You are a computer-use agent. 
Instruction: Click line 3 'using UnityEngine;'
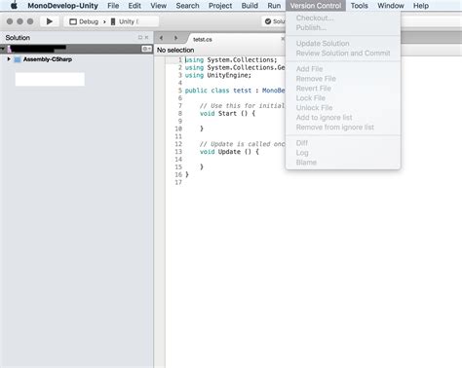[x=218, y=75]
